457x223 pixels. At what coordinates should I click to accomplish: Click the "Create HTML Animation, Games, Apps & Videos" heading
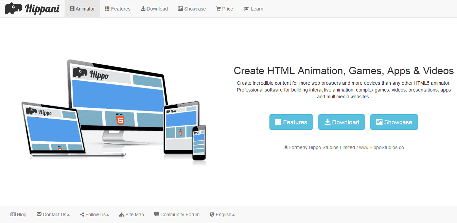[344, 71]
